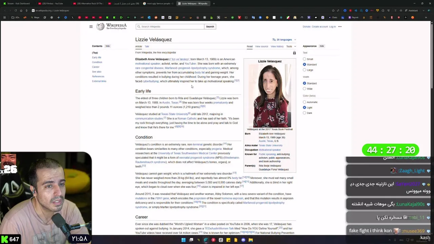Click the Search Wikipedia input field
Image resolution: width=434 pixels, height=244 pixels.
170,26
